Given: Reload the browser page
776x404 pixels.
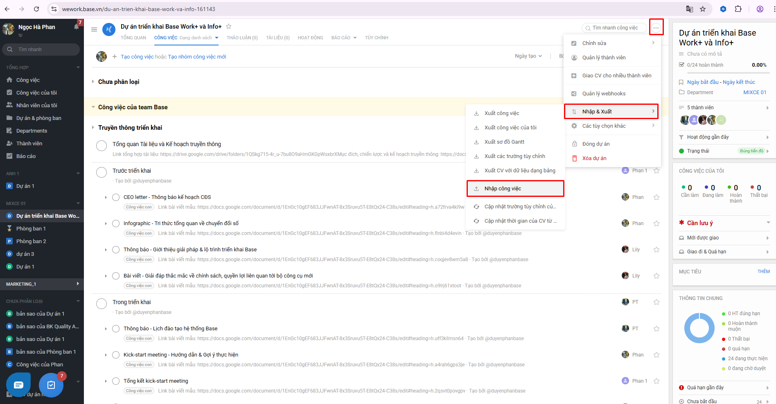Looking at the screenshot, I should click(36, 9).
